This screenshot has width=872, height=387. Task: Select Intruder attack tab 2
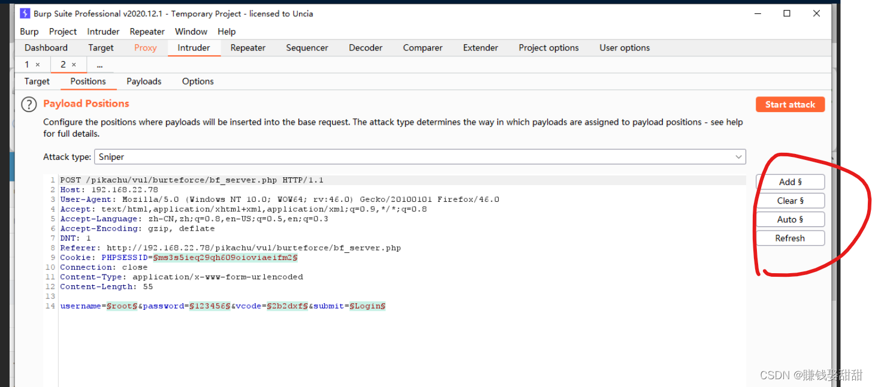(63, 65)
